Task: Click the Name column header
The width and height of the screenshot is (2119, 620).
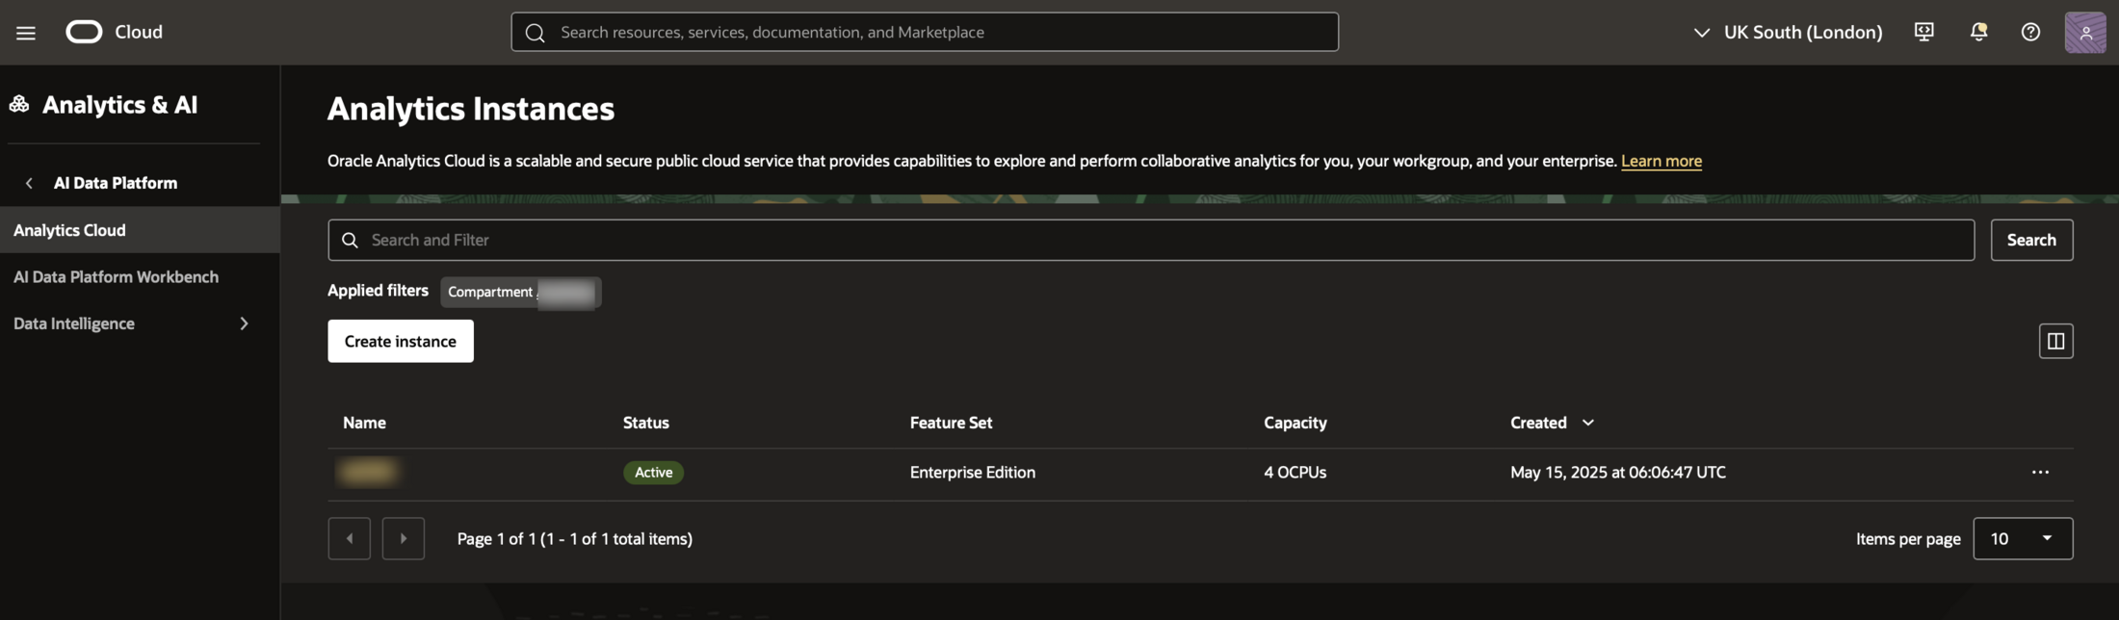Action: click(364, 423)
